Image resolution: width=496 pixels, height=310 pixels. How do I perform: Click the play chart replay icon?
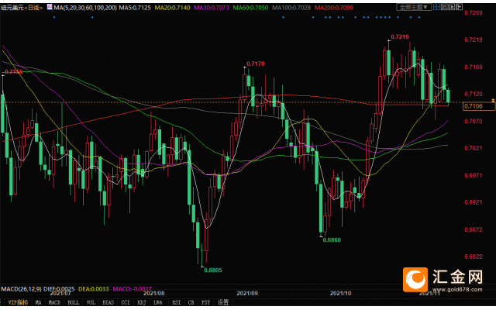tap(452, 7)
